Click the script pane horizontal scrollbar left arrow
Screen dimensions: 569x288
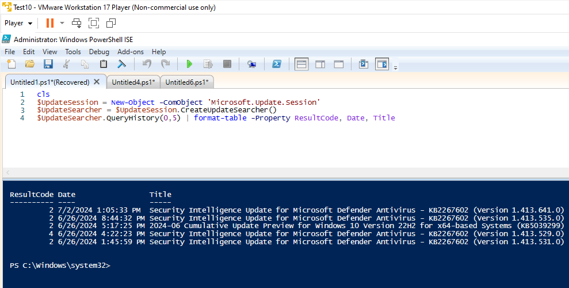click(7, 172)
